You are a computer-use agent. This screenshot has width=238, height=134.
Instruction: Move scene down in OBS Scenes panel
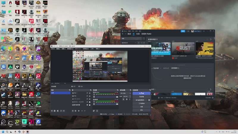(x=64, y=111)
